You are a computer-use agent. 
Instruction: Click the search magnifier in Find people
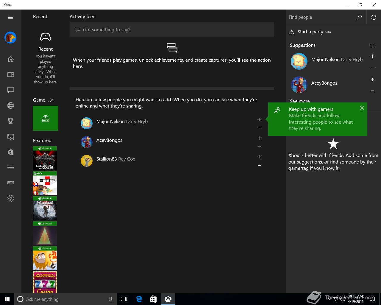[x=359, y=17]
